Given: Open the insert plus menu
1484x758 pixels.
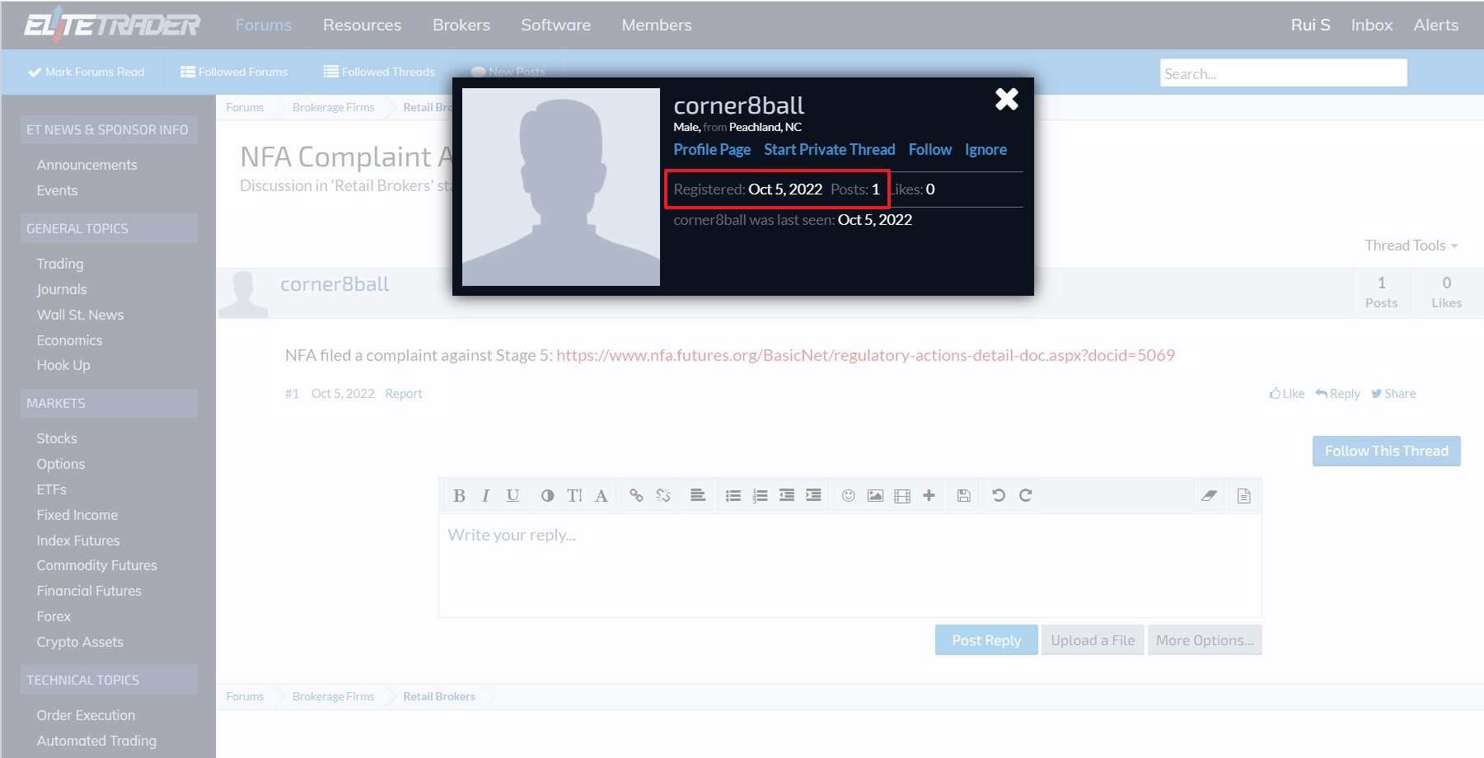Looking at the screenshot, I should [929, 495].
